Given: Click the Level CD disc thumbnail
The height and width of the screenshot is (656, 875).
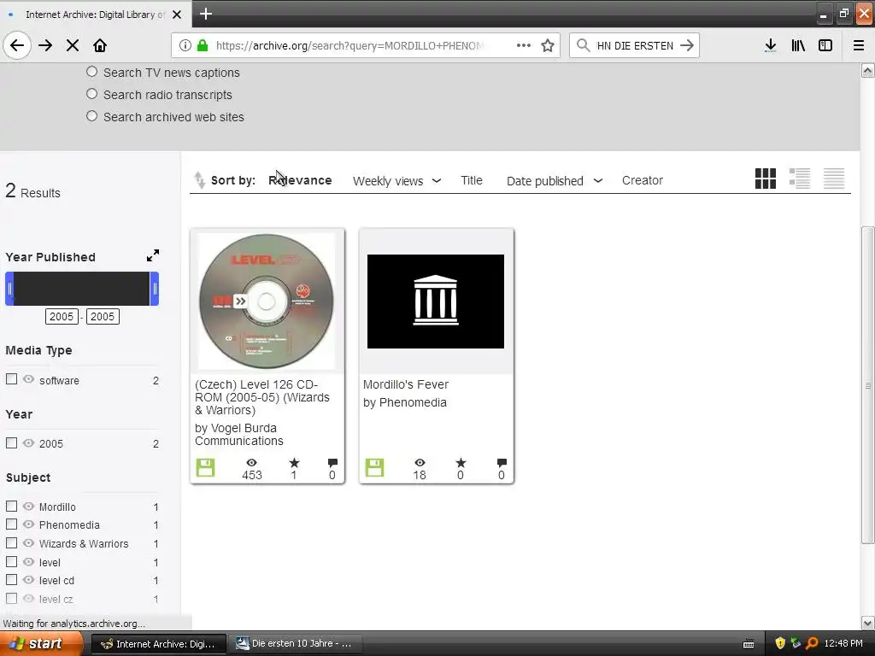Looking at the screenshot, I should pyautogui.click(x=267, y=302).
